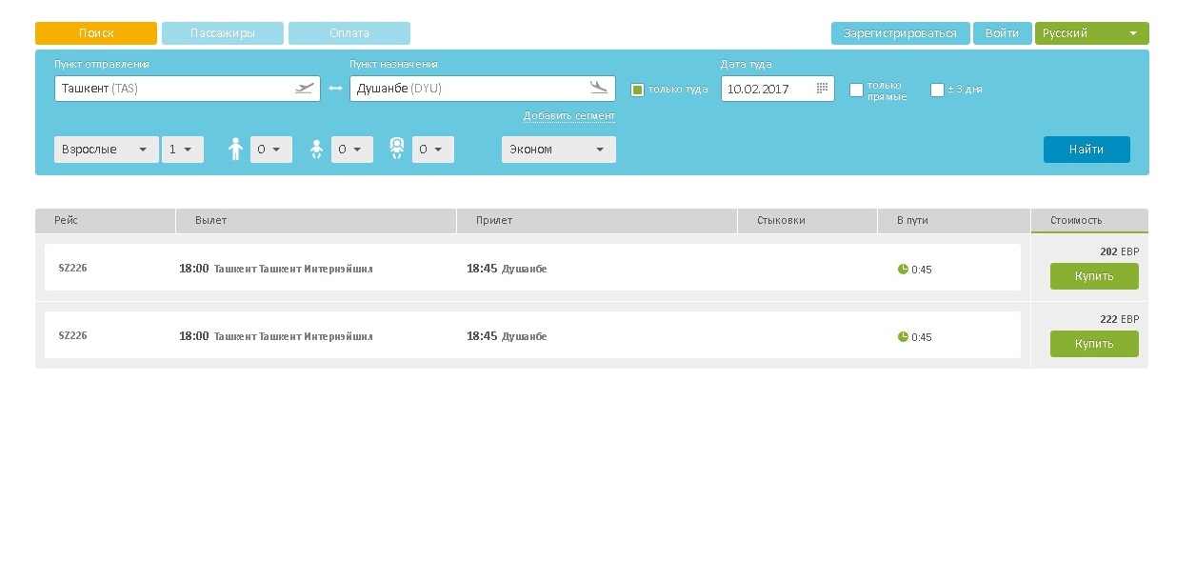Image resolution: width=1196 pixels, height=582 pixels.
Task: Click the landing plane icon in destination field
Action: click(598, 88)
